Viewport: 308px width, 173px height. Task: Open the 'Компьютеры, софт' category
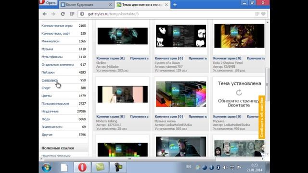pyautogui.click(x=56, y=34)
